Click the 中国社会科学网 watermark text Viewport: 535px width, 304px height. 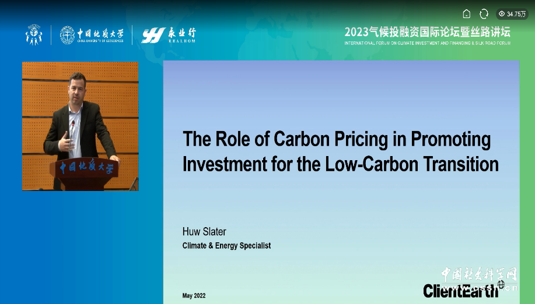tap(479, 274)
